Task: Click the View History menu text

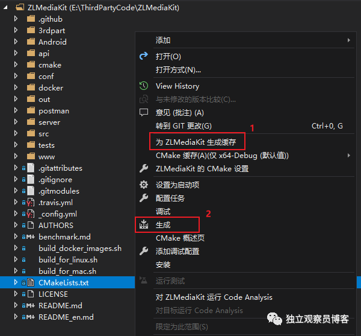Action: coord(177,86)
